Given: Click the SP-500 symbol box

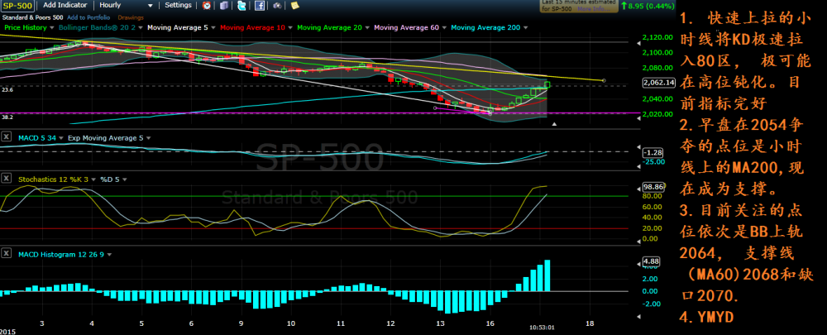Looking at the screenshot, I should (x=18, y=5).
